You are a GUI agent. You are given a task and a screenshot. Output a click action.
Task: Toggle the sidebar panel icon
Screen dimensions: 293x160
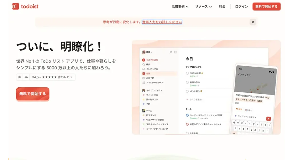tap(175, 52)
